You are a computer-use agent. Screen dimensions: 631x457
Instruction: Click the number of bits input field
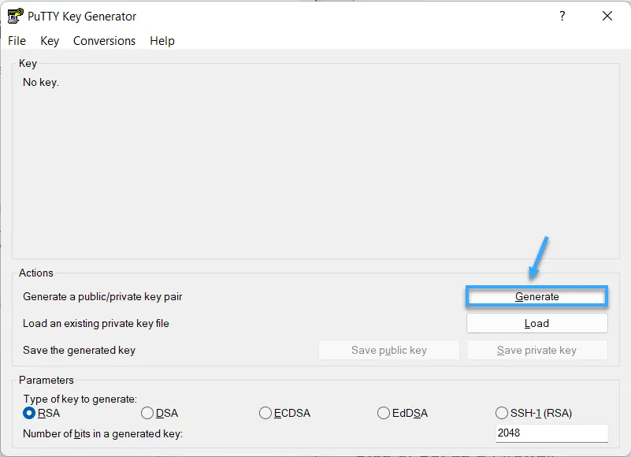[551, 433]
